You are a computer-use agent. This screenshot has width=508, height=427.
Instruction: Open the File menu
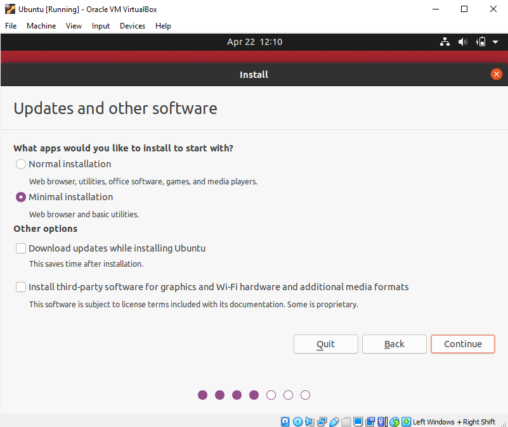click(11, 26)
